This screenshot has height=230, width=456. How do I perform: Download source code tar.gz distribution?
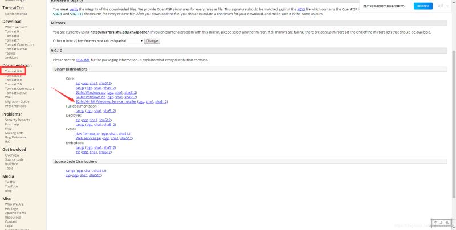tap(70, 171)
